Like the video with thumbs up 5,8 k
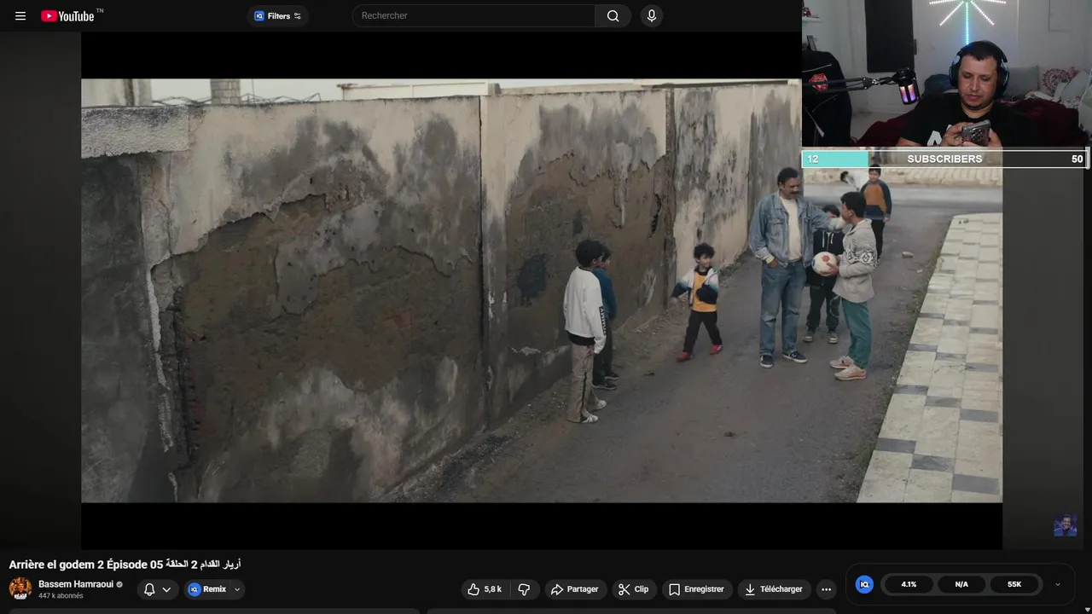Viewport: 1092px width, 614px height. tap(485, 589)
